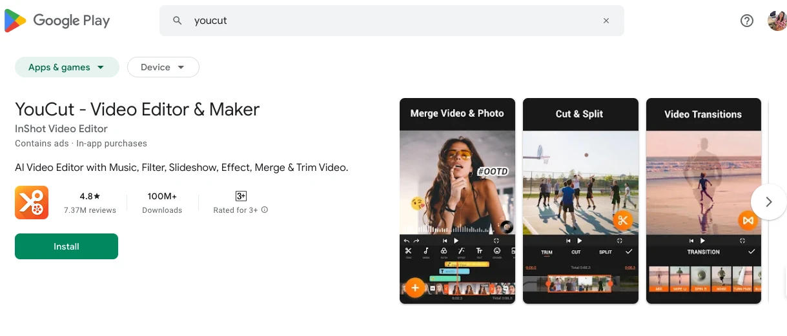Open the Device filter dropdown
This screenshot has height=336, width=787.
(163, 67)
